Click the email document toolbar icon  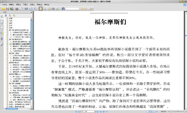(x=21, y=9)
